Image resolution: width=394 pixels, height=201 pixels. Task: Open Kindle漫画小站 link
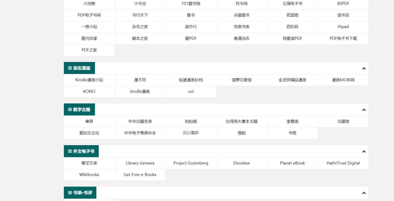click(89, 80)
